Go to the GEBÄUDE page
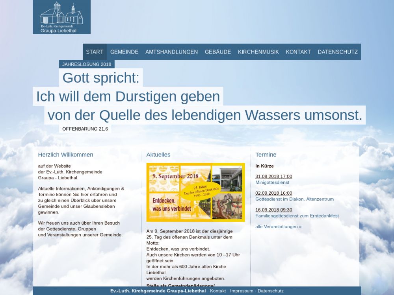 218,52
